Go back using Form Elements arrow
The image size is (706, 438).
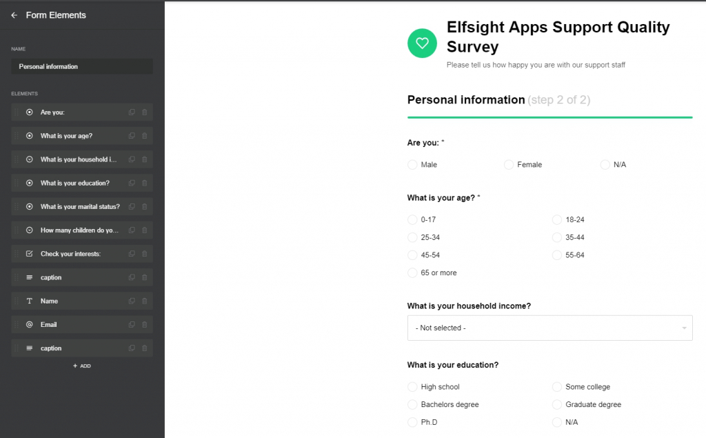pyautogui.click(x=14, y=15)
